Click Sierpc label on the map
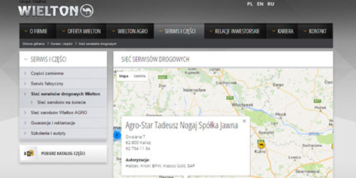The image size is (356, 178). click(278, 85)
